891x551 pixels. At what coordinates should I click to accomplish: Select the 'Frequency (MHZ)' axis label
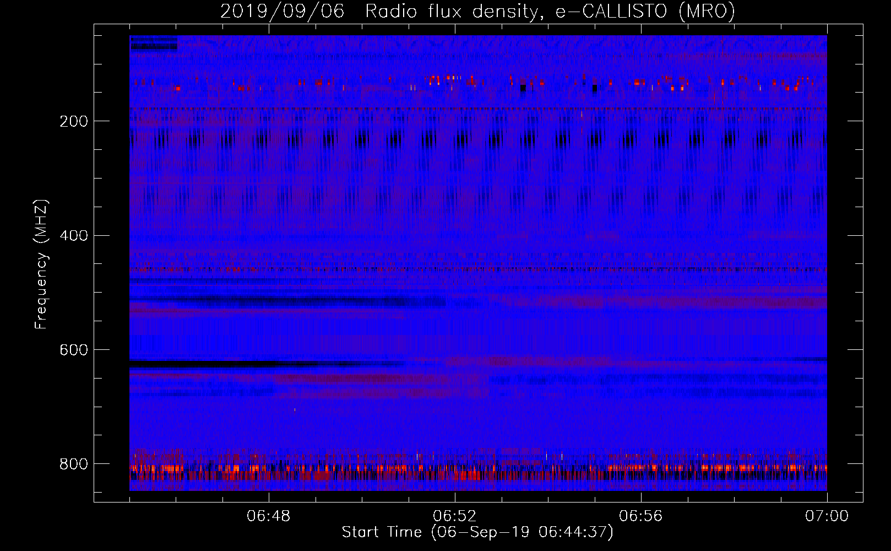click(x=41, y=264)
